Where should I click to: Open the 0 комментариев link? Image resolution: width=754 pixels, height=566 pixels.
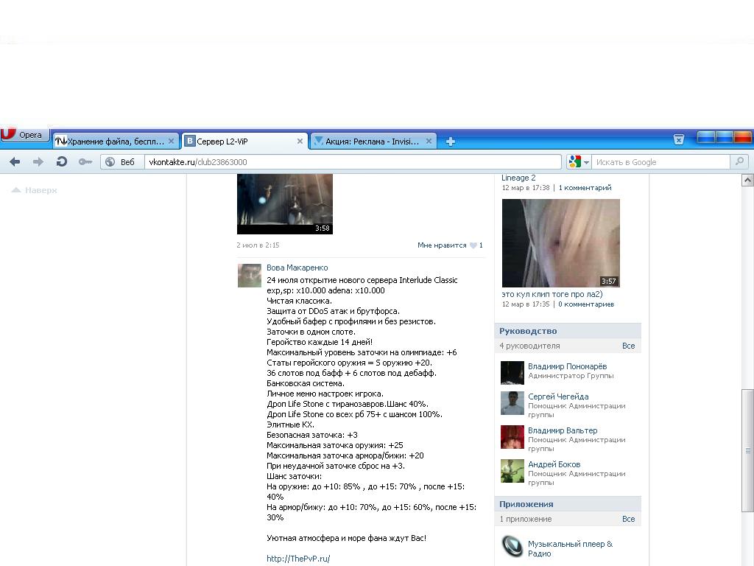(x=586, y=304)
